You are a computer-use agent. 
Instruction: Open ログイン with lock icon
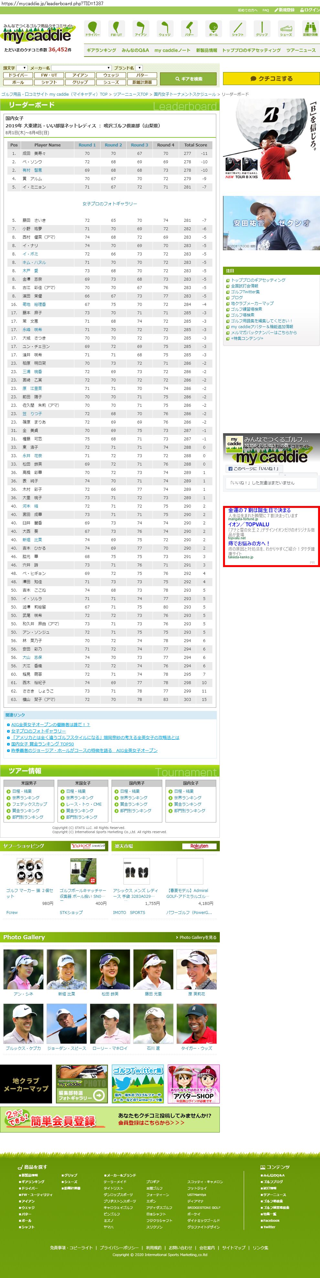(310, 10)
